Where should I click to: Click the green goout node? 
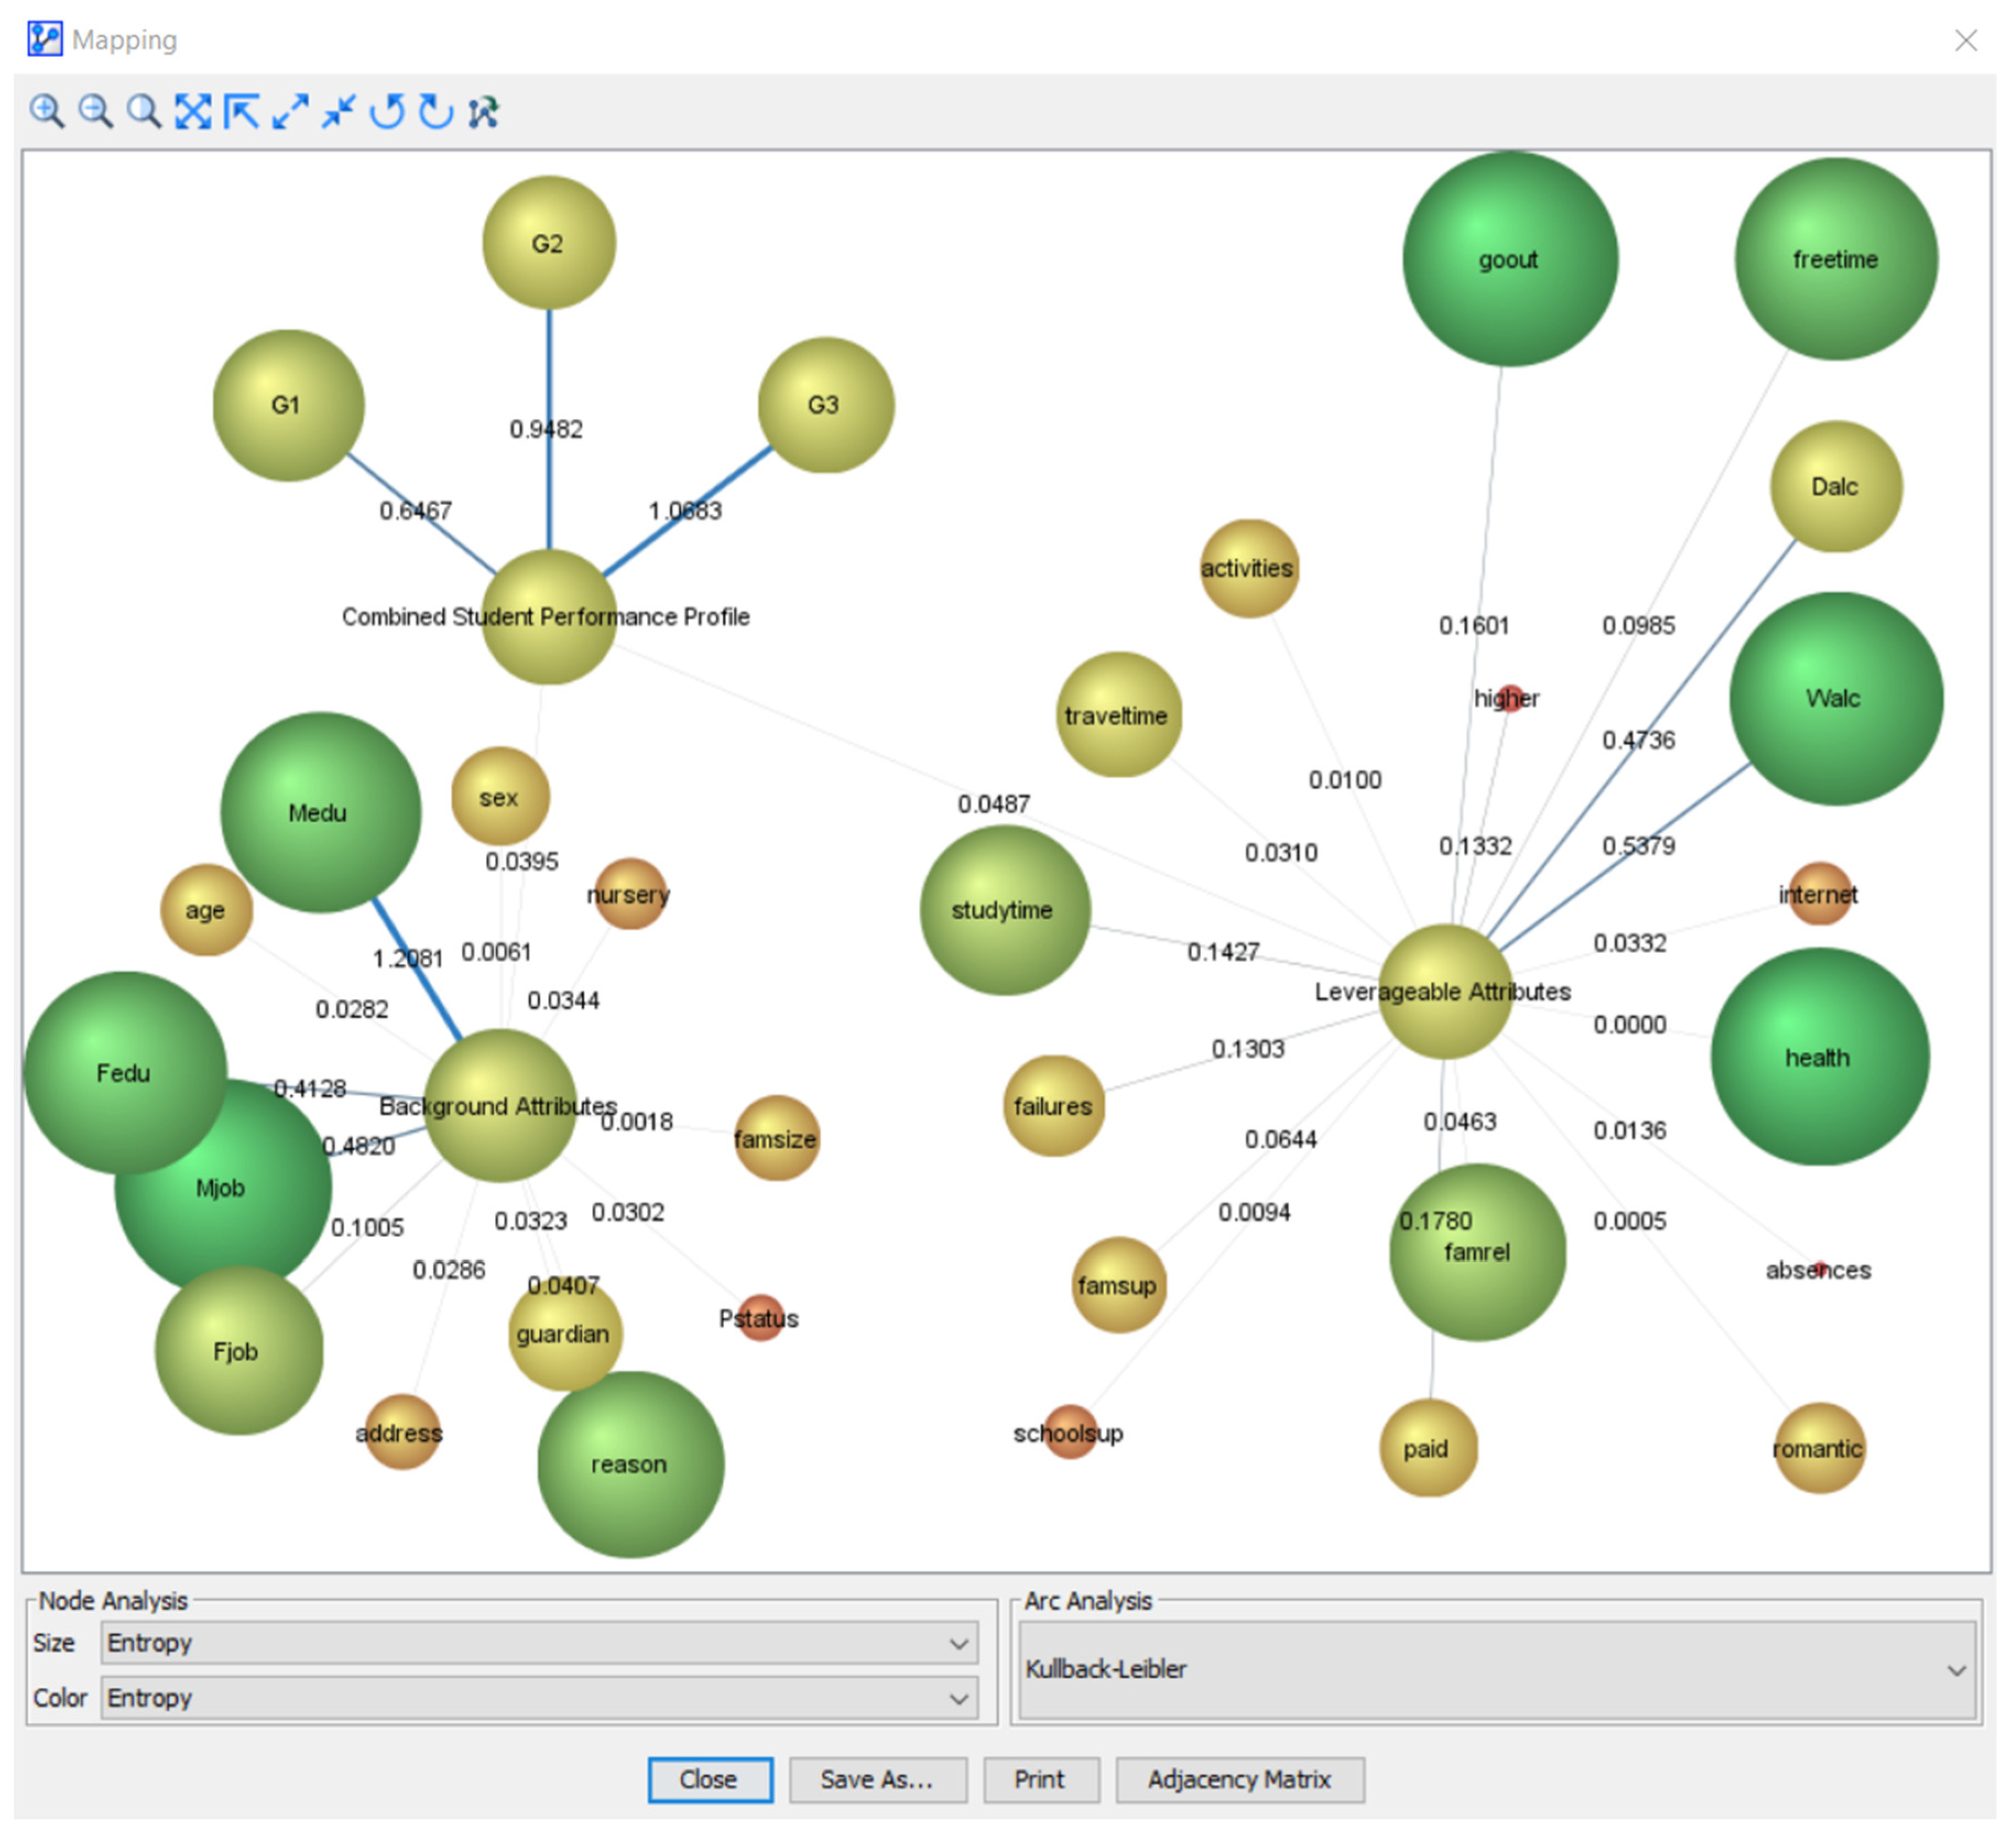[x=1509, y=260]
